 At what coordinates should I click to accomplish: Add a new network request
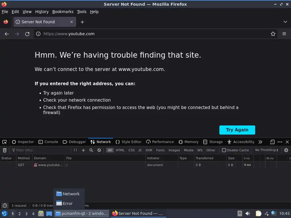[x=83, y=150]
